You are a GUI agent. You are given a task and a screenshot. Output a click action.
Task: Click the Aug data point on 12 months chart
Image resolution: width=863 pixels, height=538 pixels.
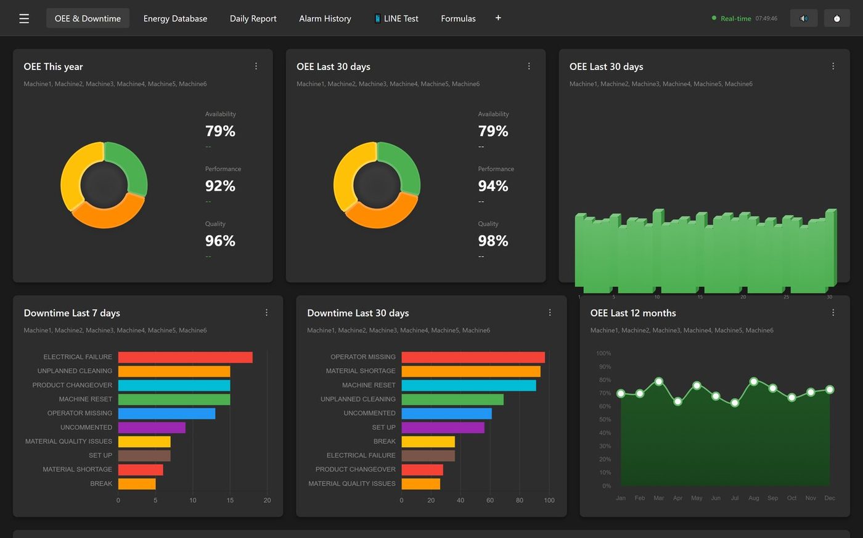tap(753, 382)
